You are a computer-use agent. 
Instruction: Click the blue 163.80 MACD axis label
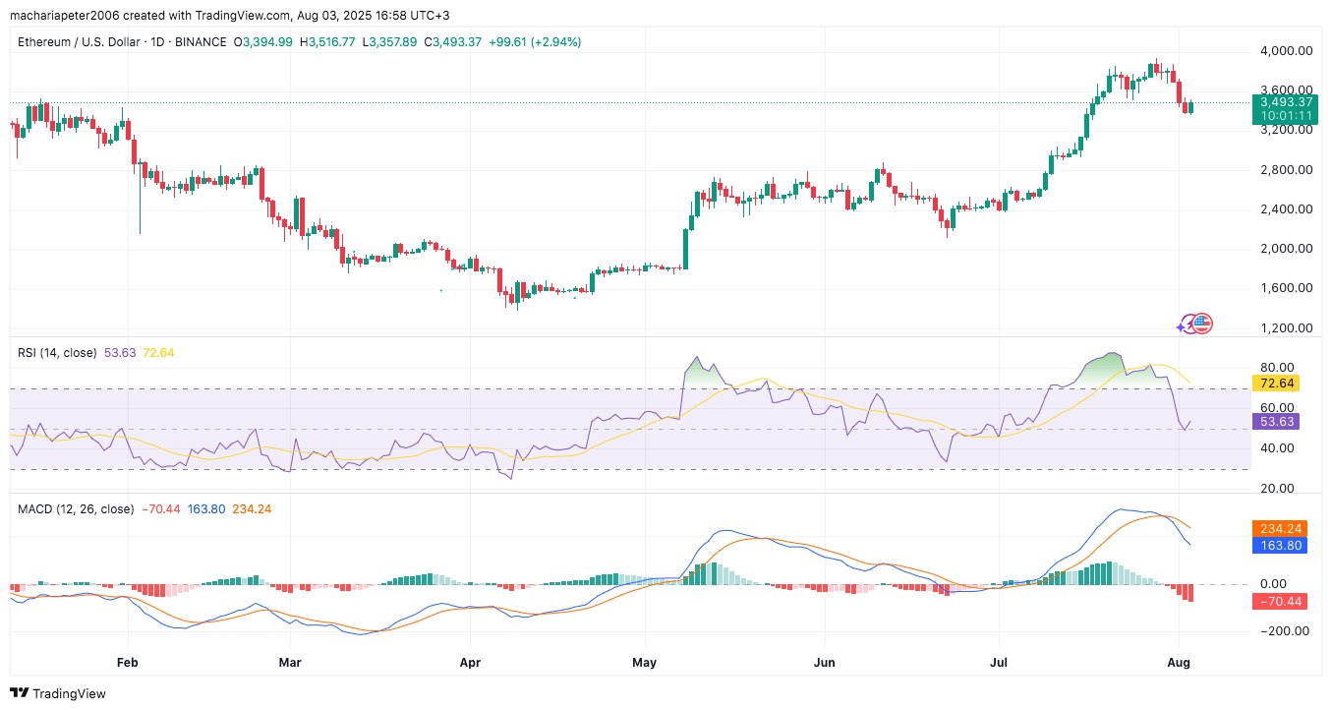tap(1278, 545)
